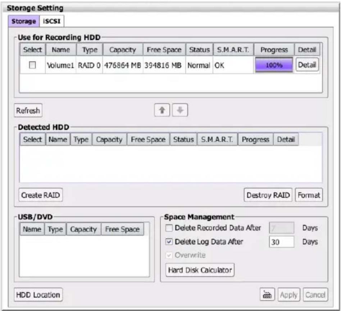Screen dimensions: 341x311
Task: Click the Free Space header in Recording HDD table
Action: click(x=164, y=50)
